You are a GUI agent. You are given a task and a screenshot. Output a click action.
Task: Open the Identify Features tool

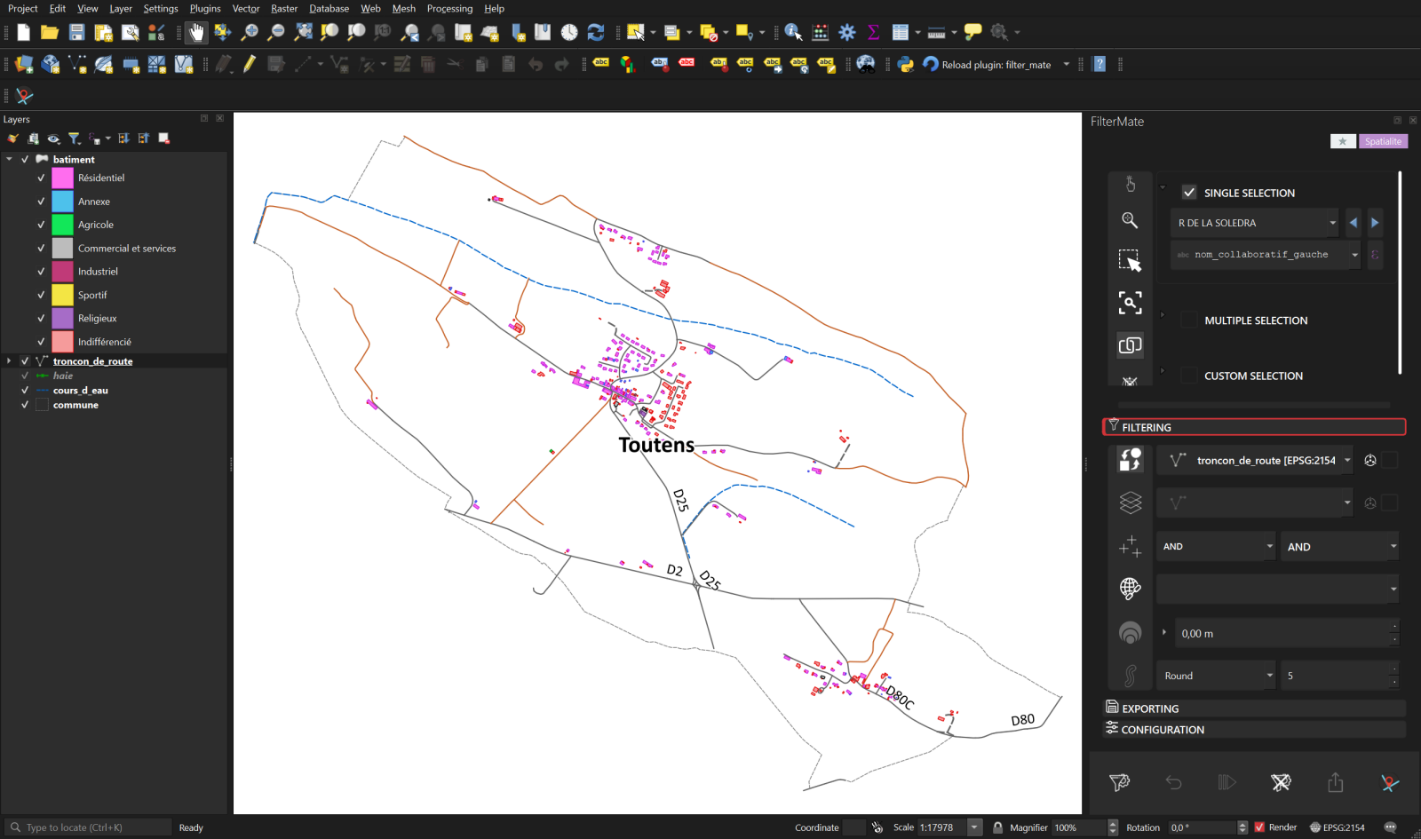(x=793, y=33)
